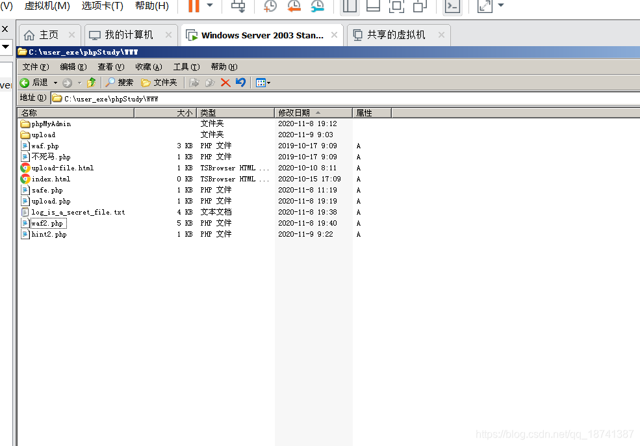Open snapshot manager clock icon

[x=317, y=6]
